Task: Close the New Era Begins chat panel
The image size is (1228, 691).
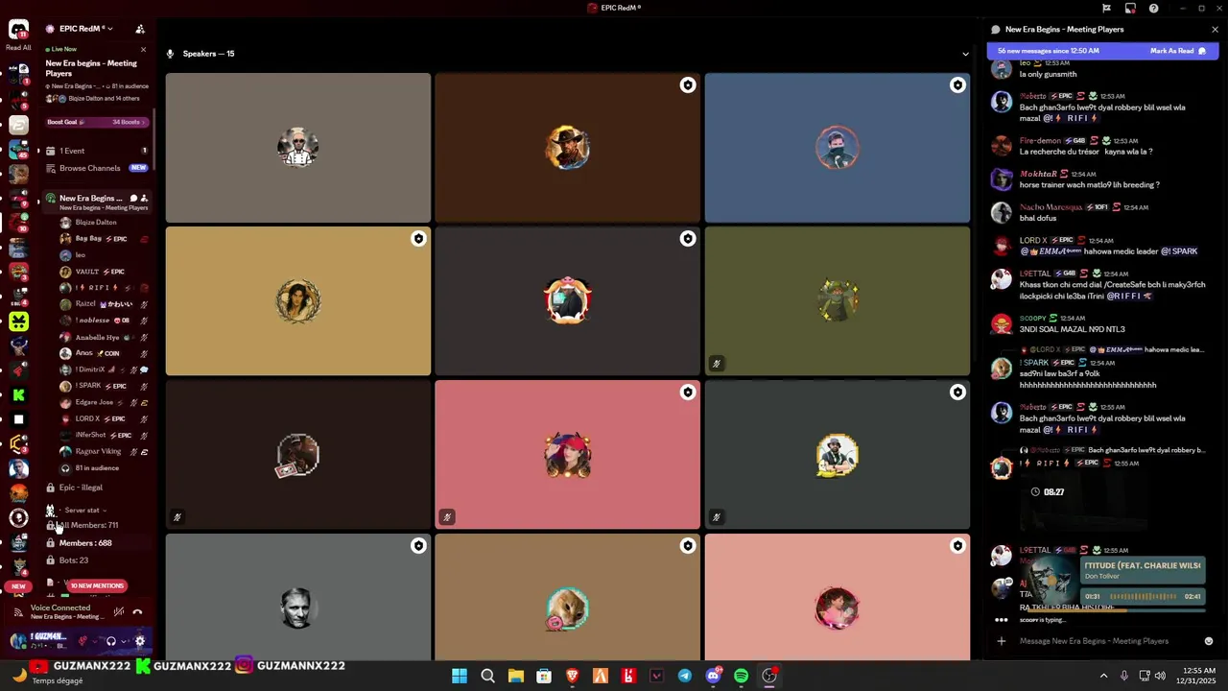Action: click(1215, 30)
